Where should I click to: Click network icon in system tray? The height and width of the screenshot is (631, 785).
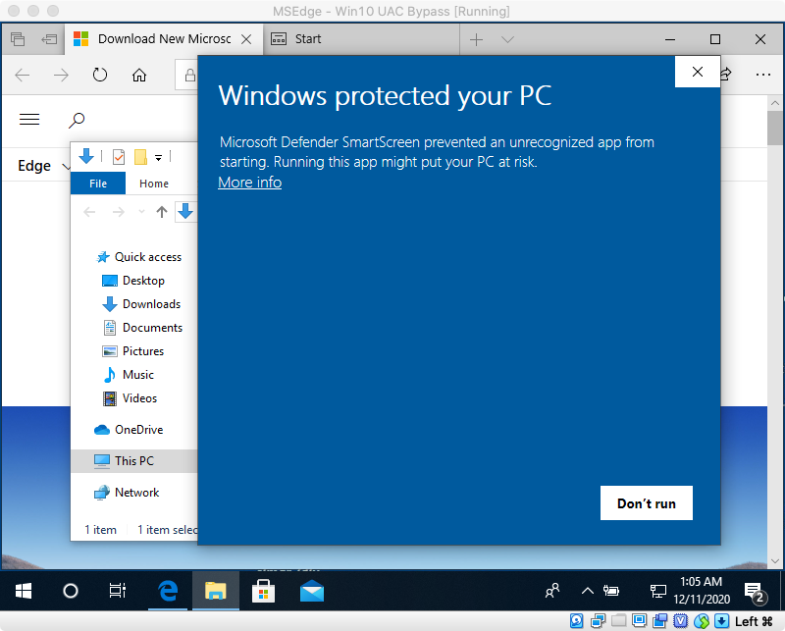(657, 591)
